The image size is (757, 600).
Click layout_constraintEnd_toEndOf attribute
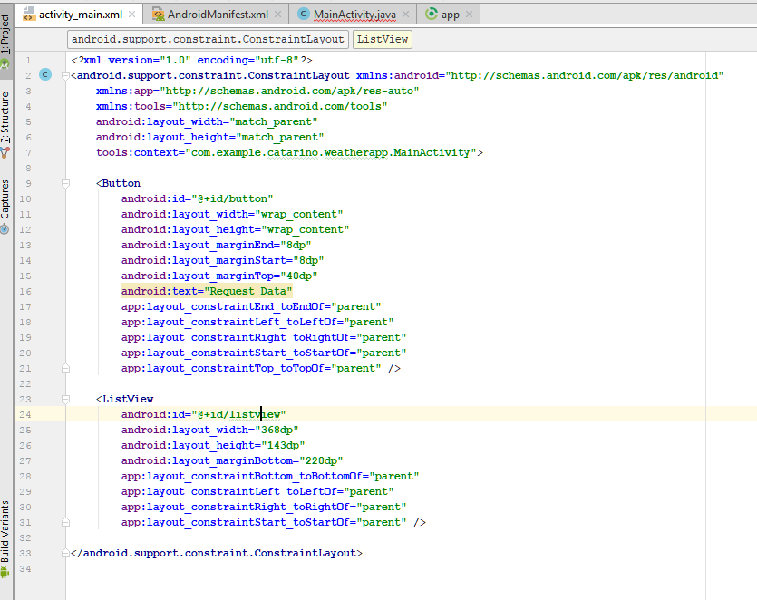(251, 306)
